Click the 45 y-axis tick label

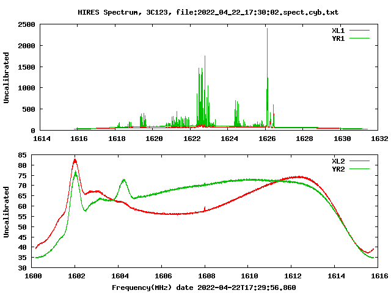pyautogui.click(x=22, y=237)
